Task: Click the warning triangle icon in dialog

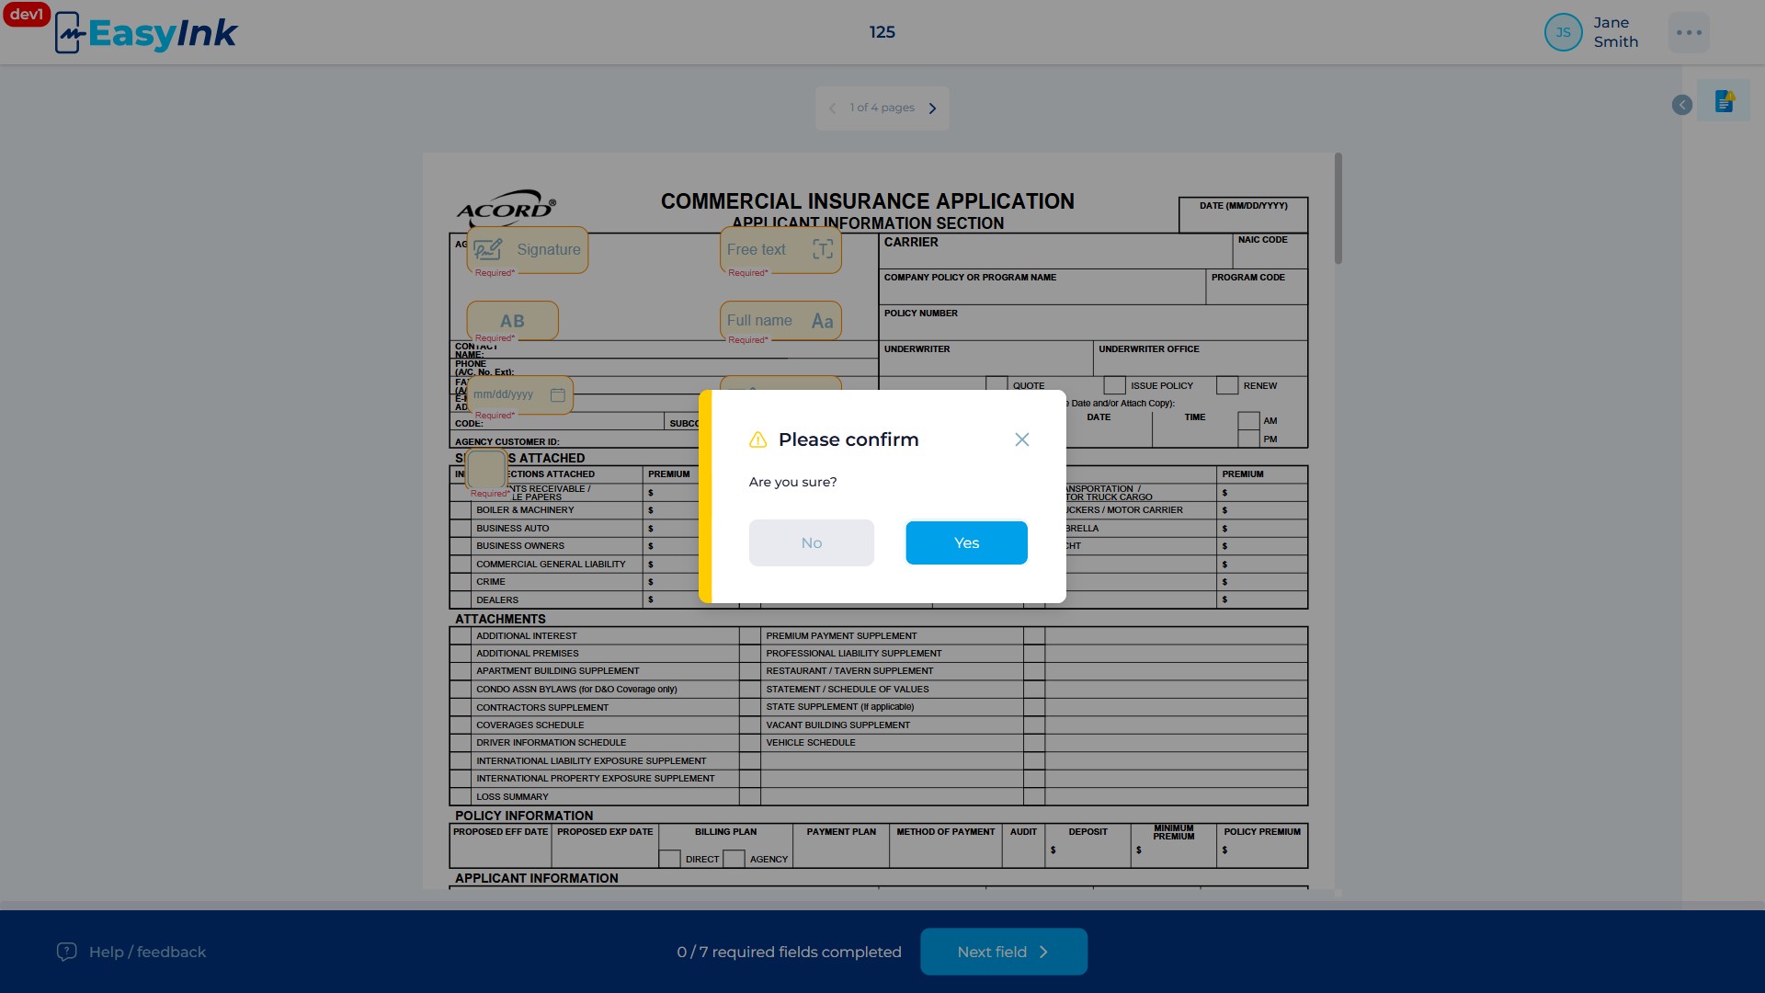Action: (x=757, y=439)
